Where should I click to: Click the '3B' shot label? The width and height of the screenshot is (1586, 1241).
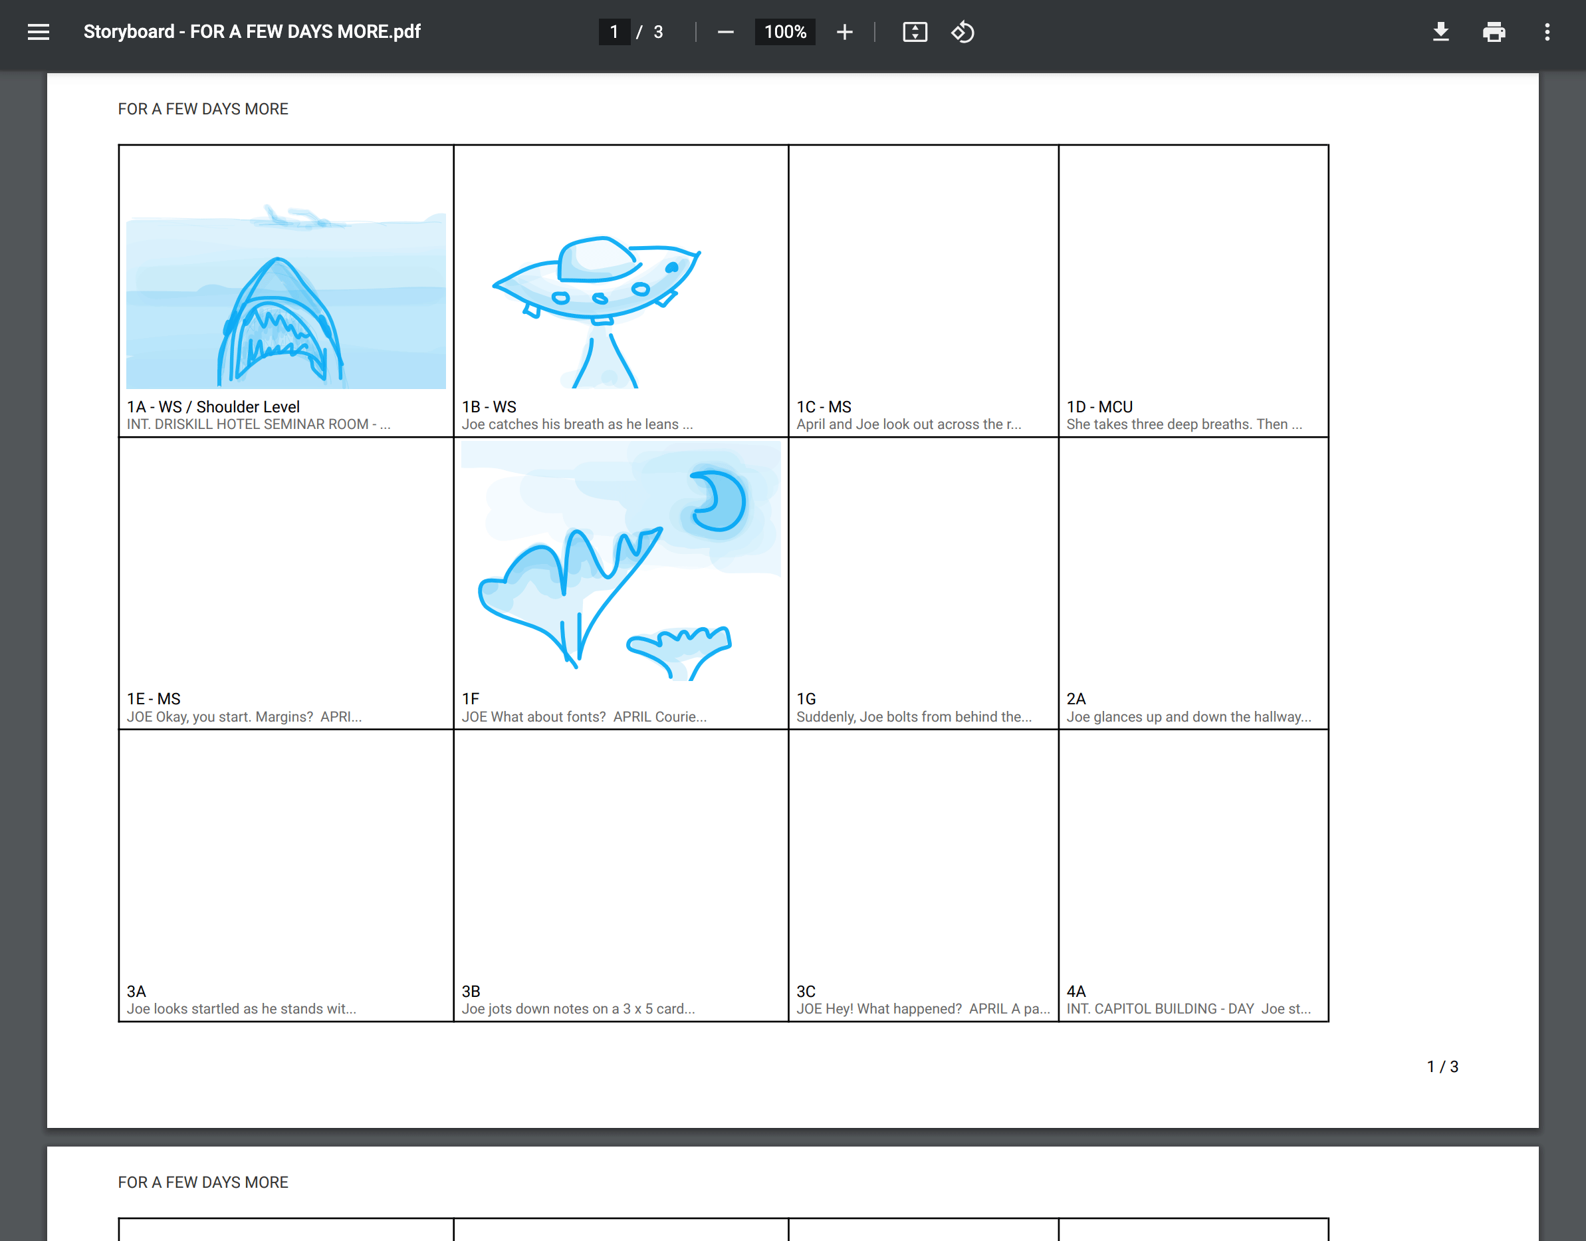click(471, 991)
